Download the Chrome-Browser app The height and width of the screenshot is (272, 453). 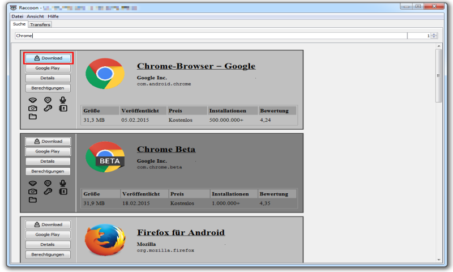[48, 58]
